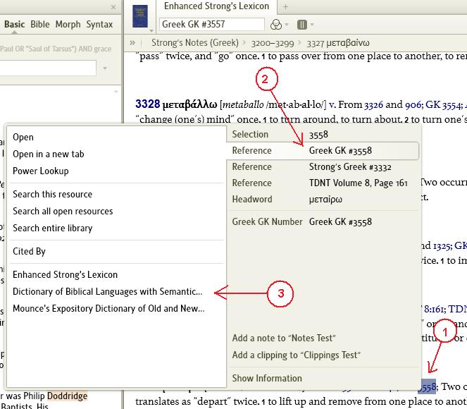467x409 pixels.
Task: Click the search query input field
Action: (x=48, y=68)
